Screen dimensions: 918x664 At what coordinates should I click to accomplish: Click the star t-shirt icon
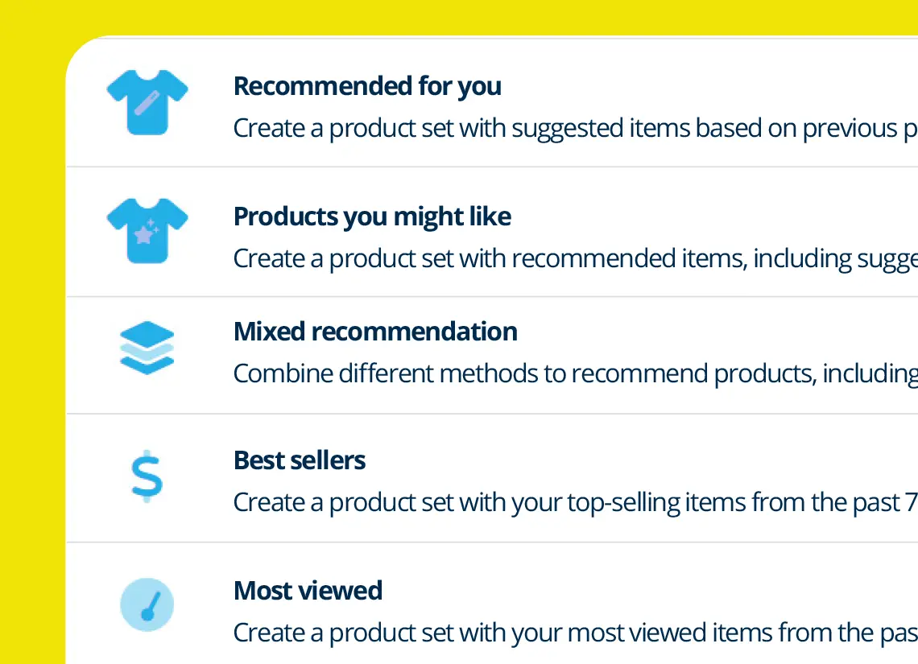[147, 230]
